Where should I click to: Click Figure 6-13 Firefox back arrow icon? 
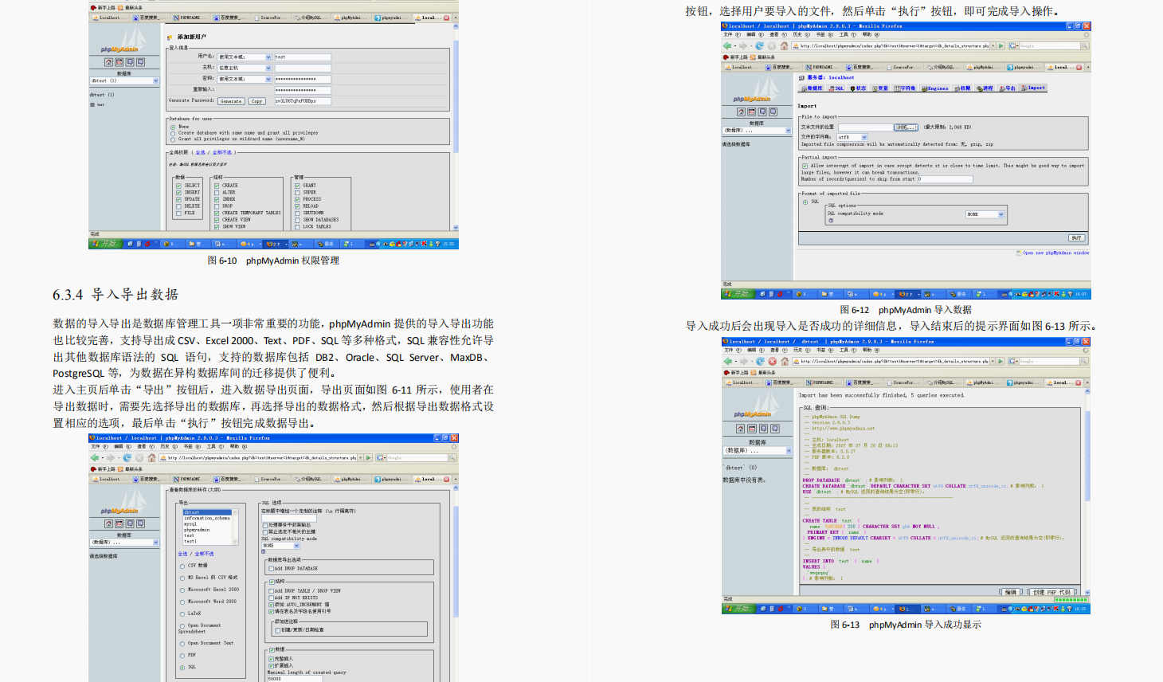(x=727, y=361)
